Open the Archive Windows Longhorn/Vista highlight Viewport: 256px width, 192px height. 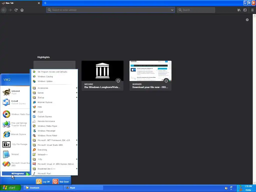point(102,75)
